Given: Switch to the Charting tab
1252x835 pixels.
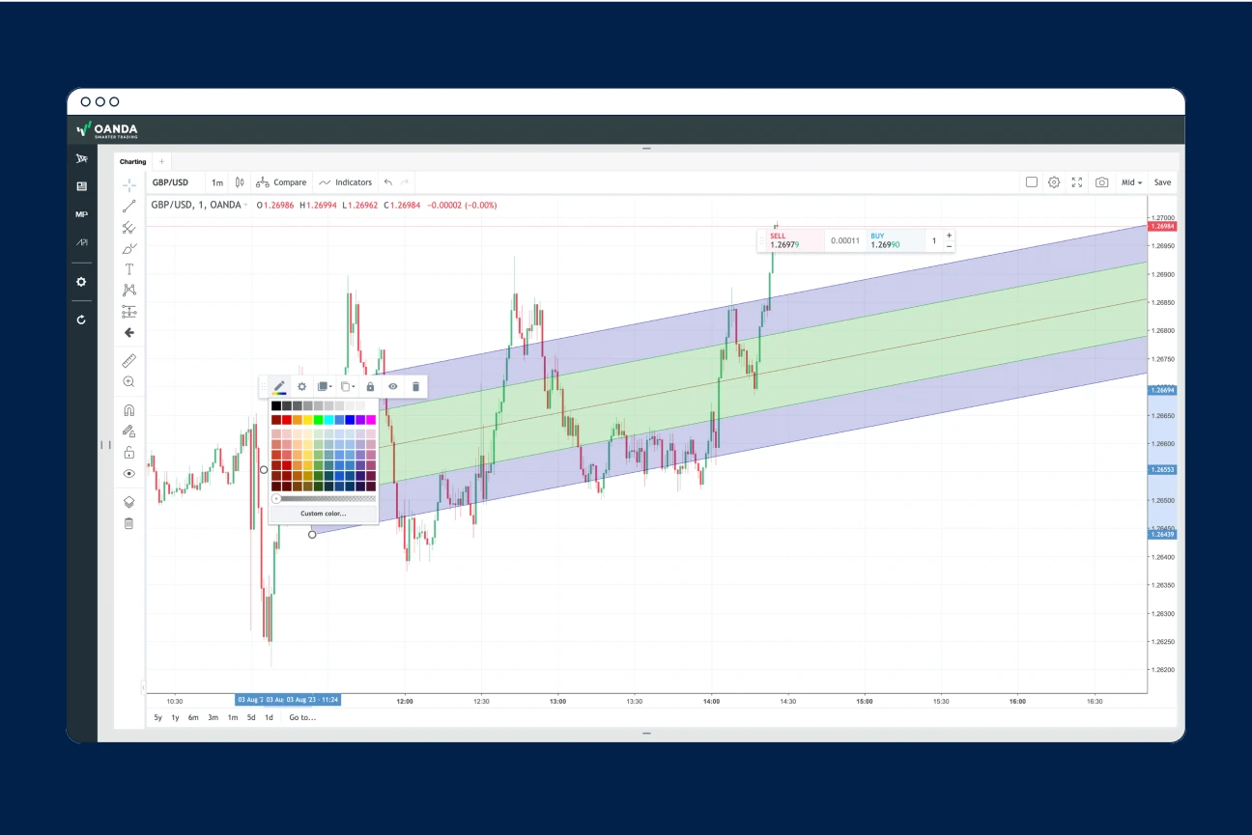Looking at the screenshot, I should coord(133,162).
